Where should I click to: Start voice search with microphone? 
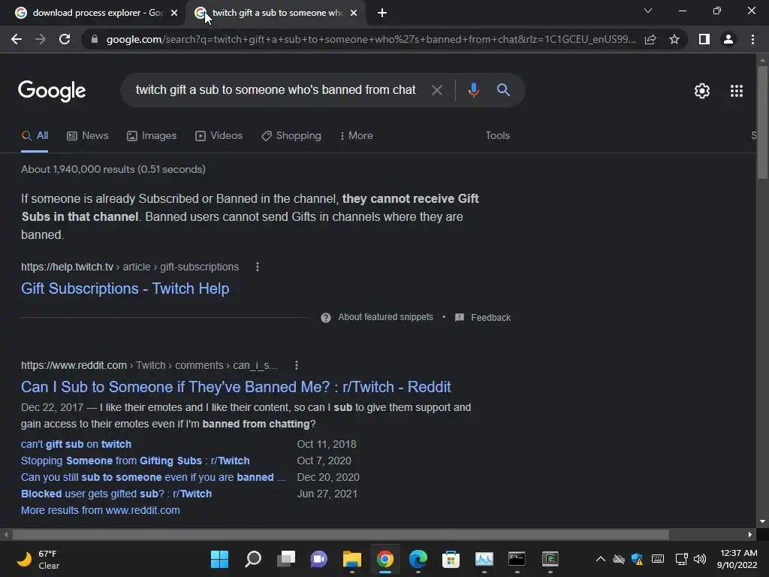[x=473, y=90]
